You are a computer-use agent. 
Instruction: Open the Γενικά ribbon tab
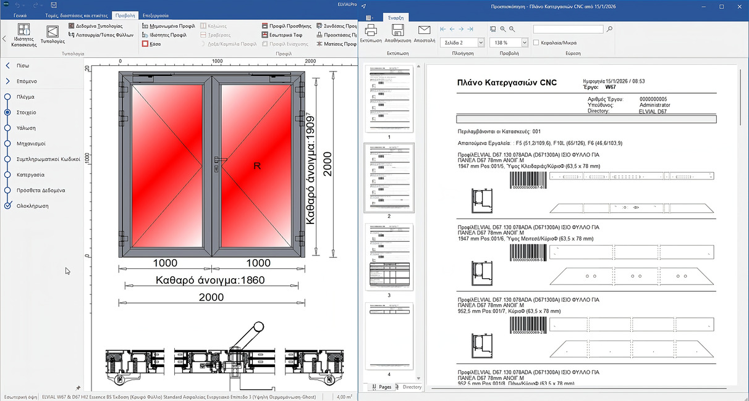20,14
